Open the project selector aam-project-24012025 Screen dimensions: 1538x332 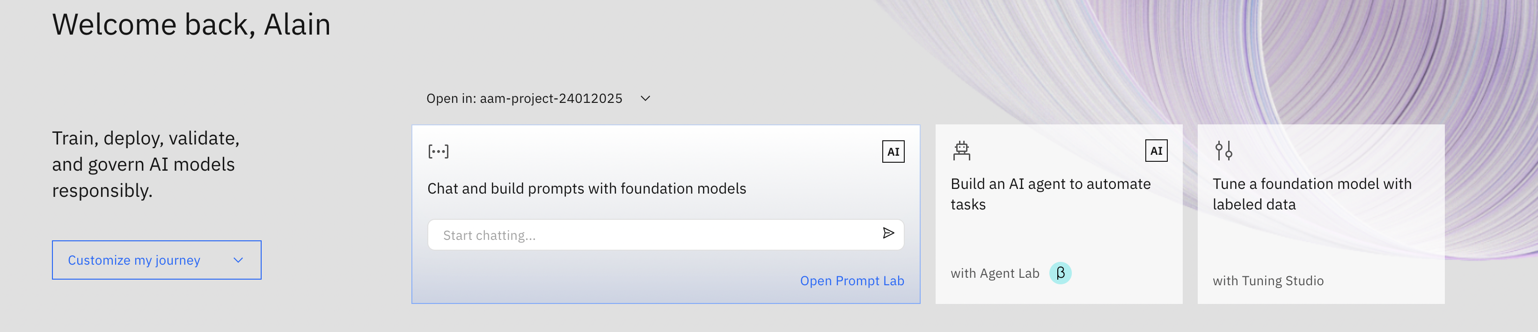[537, 98]
